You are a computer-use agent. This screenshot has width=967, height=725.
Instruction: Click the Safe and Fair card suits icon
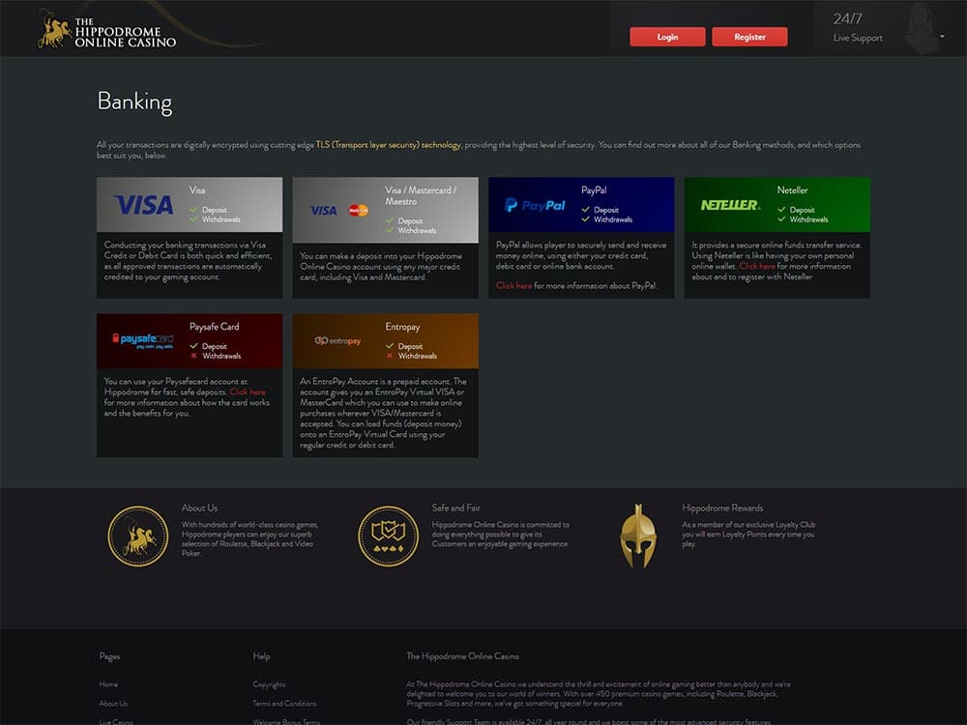(388, 536)
